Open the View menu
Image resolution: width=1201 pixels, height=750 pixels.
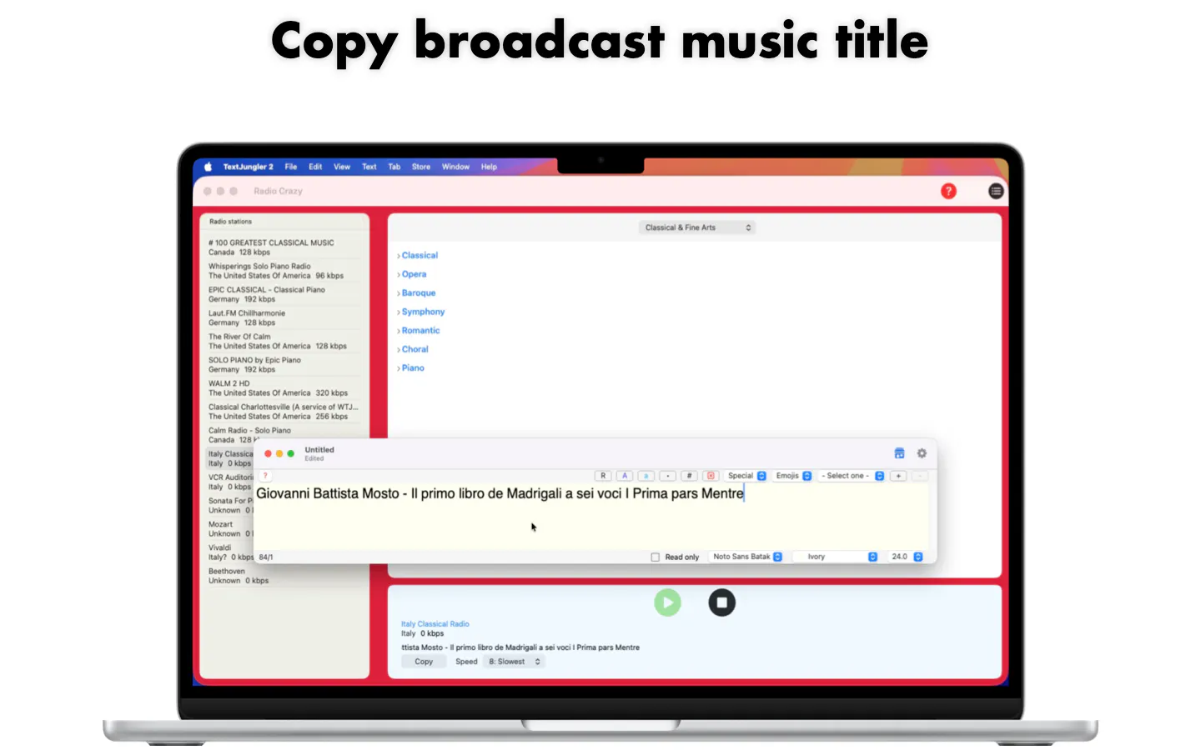pyautogui.click(x=342, y=167)
